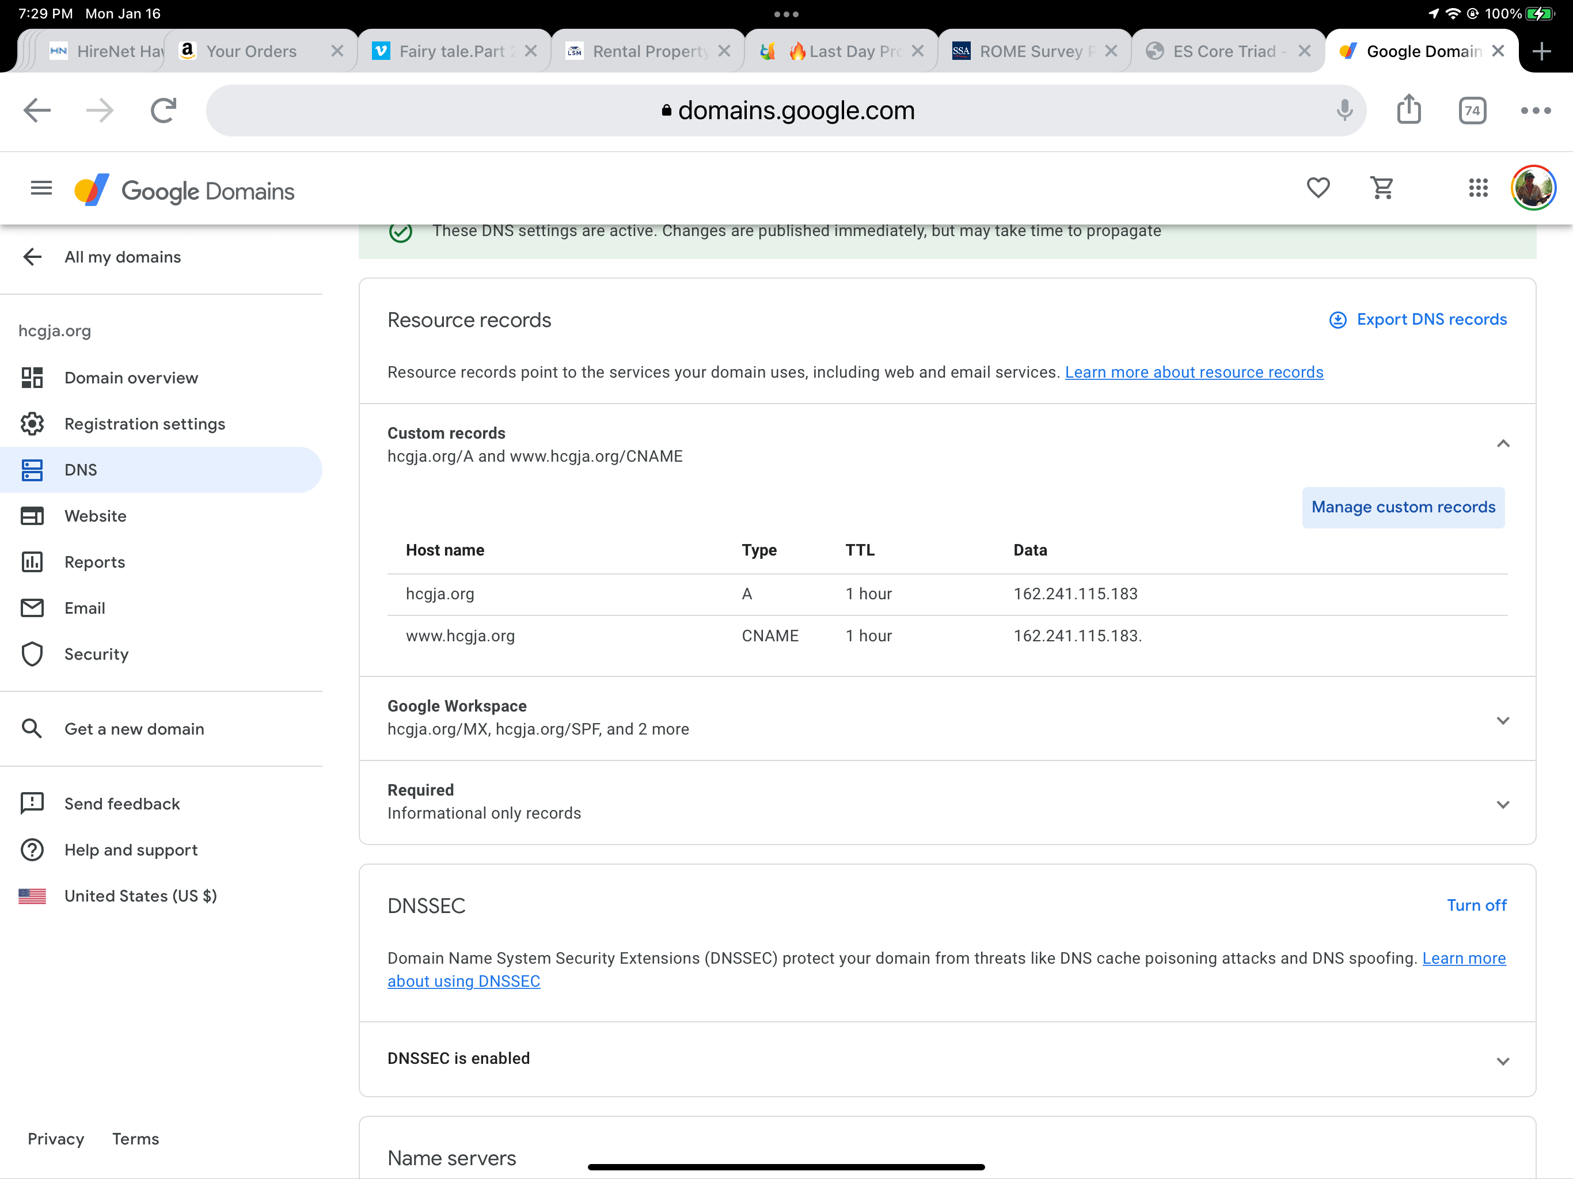Open the tab switcher showing 74

pos(1472,110)
